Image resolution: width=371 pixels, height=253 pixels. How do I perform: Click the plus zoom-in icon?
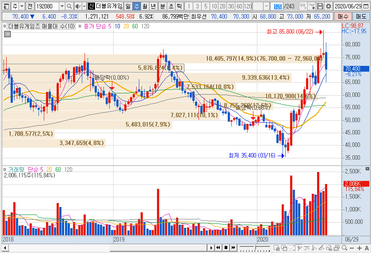[x=360, y=248]
